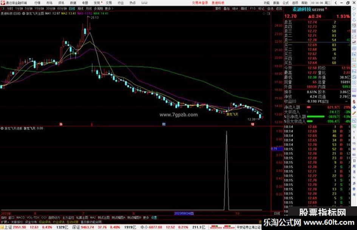The image size is (357, 230).
Task: Add stock via 自选 button
Action: click(270, 8)
